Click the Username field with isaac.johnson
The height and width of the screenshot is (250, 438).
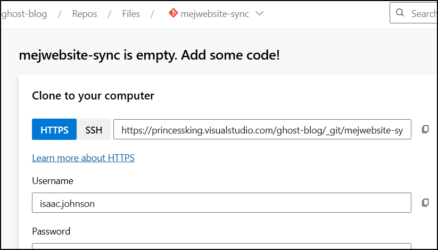(x=221, y=203)
